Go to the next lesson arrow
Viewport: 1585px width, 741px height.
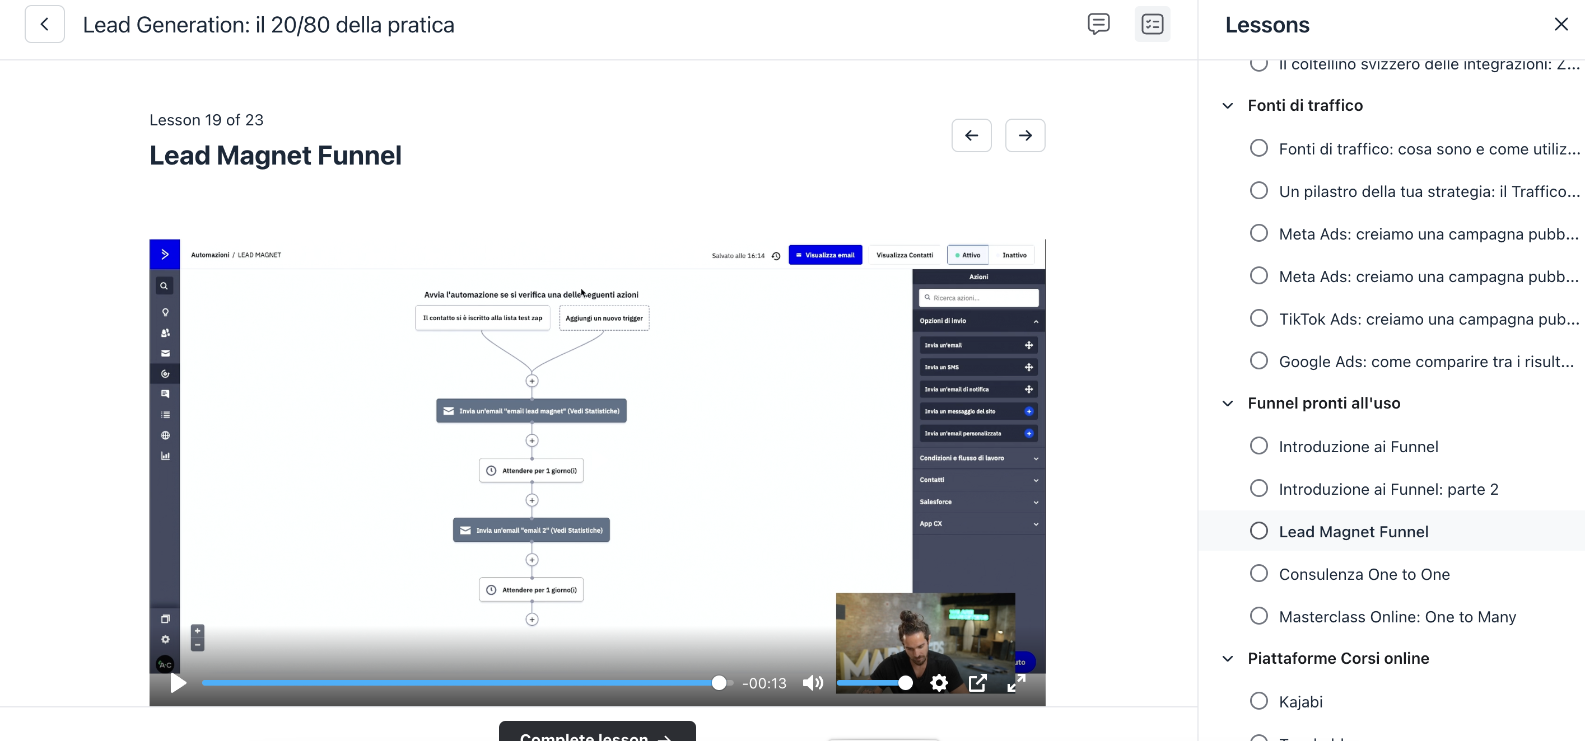point(1024,135)
